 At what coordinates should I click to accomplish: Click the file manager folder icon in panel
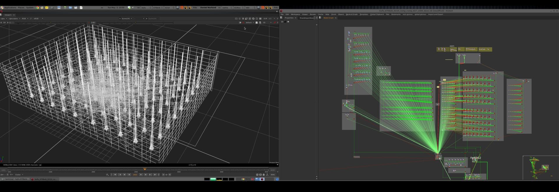click(x=70, y=8)
